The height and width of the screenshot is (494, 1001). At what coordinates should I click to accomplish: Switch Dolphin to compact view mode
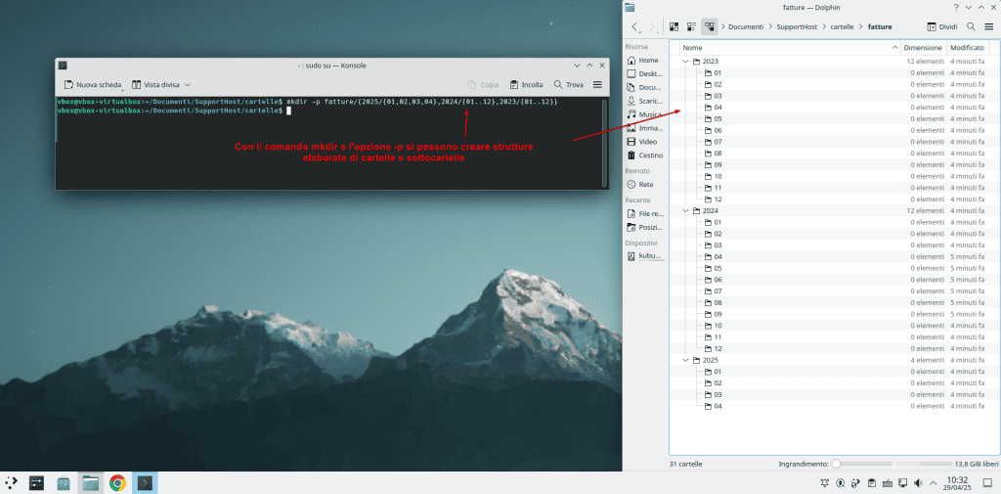(691, 26)
